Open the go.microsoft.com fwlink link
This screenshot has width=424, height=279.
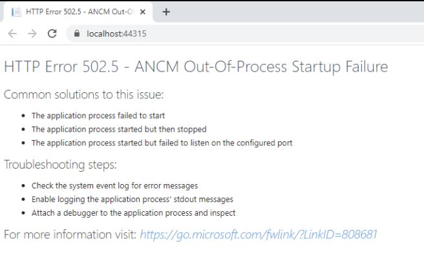click(x=258, y=234)
